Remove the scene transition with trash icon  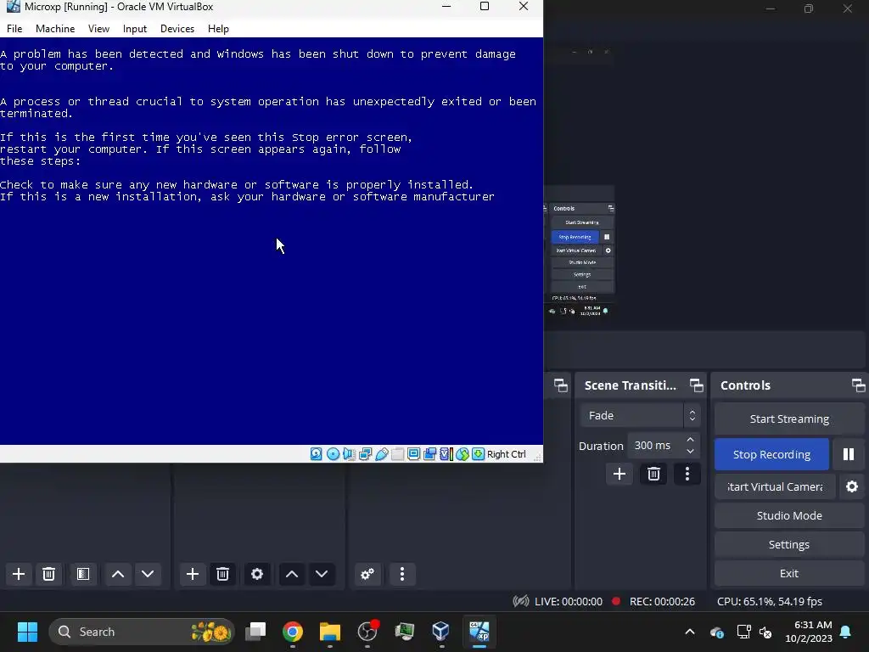coord(653,474)
